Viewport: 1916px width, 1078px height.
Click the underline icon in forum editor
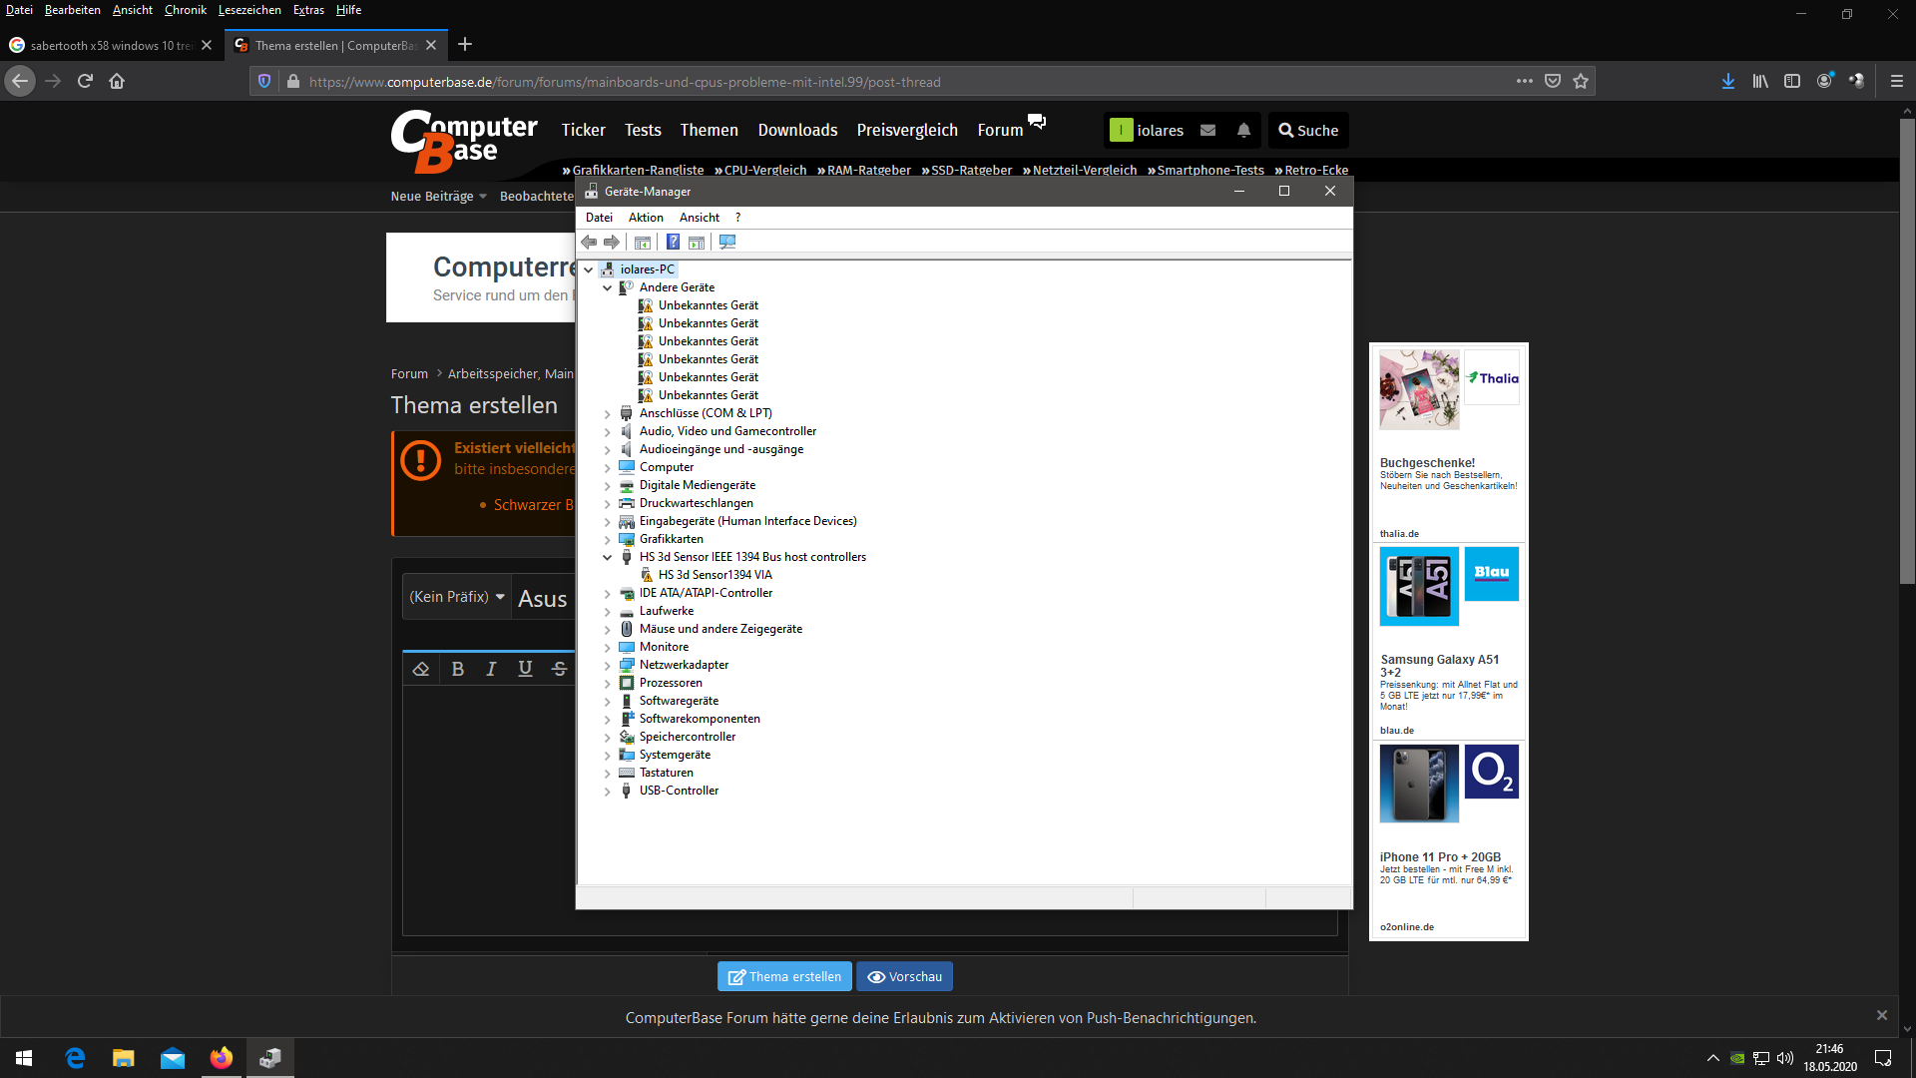coord(525,669)
